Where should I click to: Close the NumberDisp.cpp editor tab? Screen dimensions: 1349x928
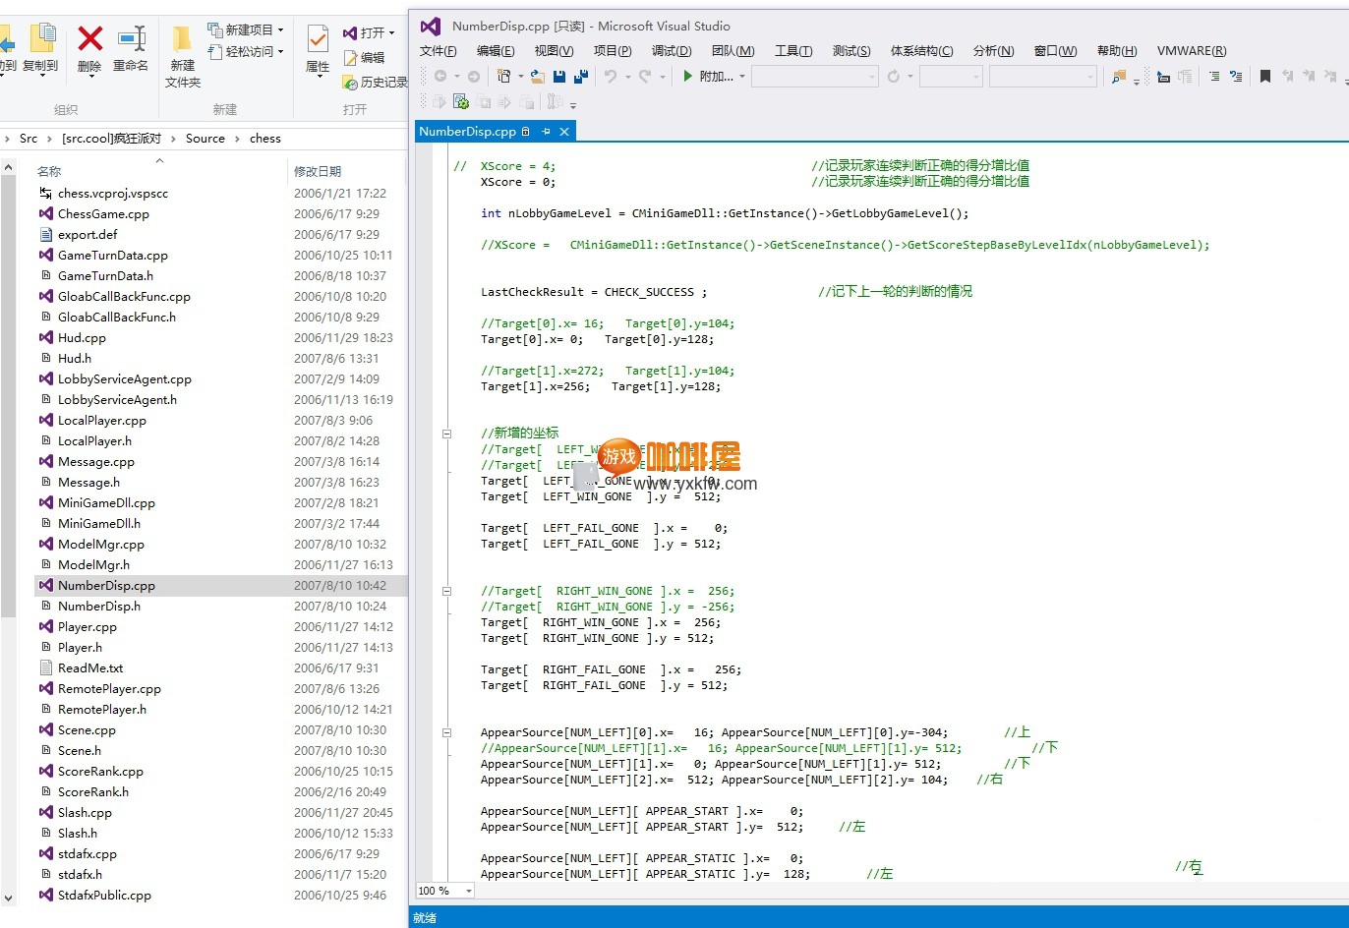[564, 132]
